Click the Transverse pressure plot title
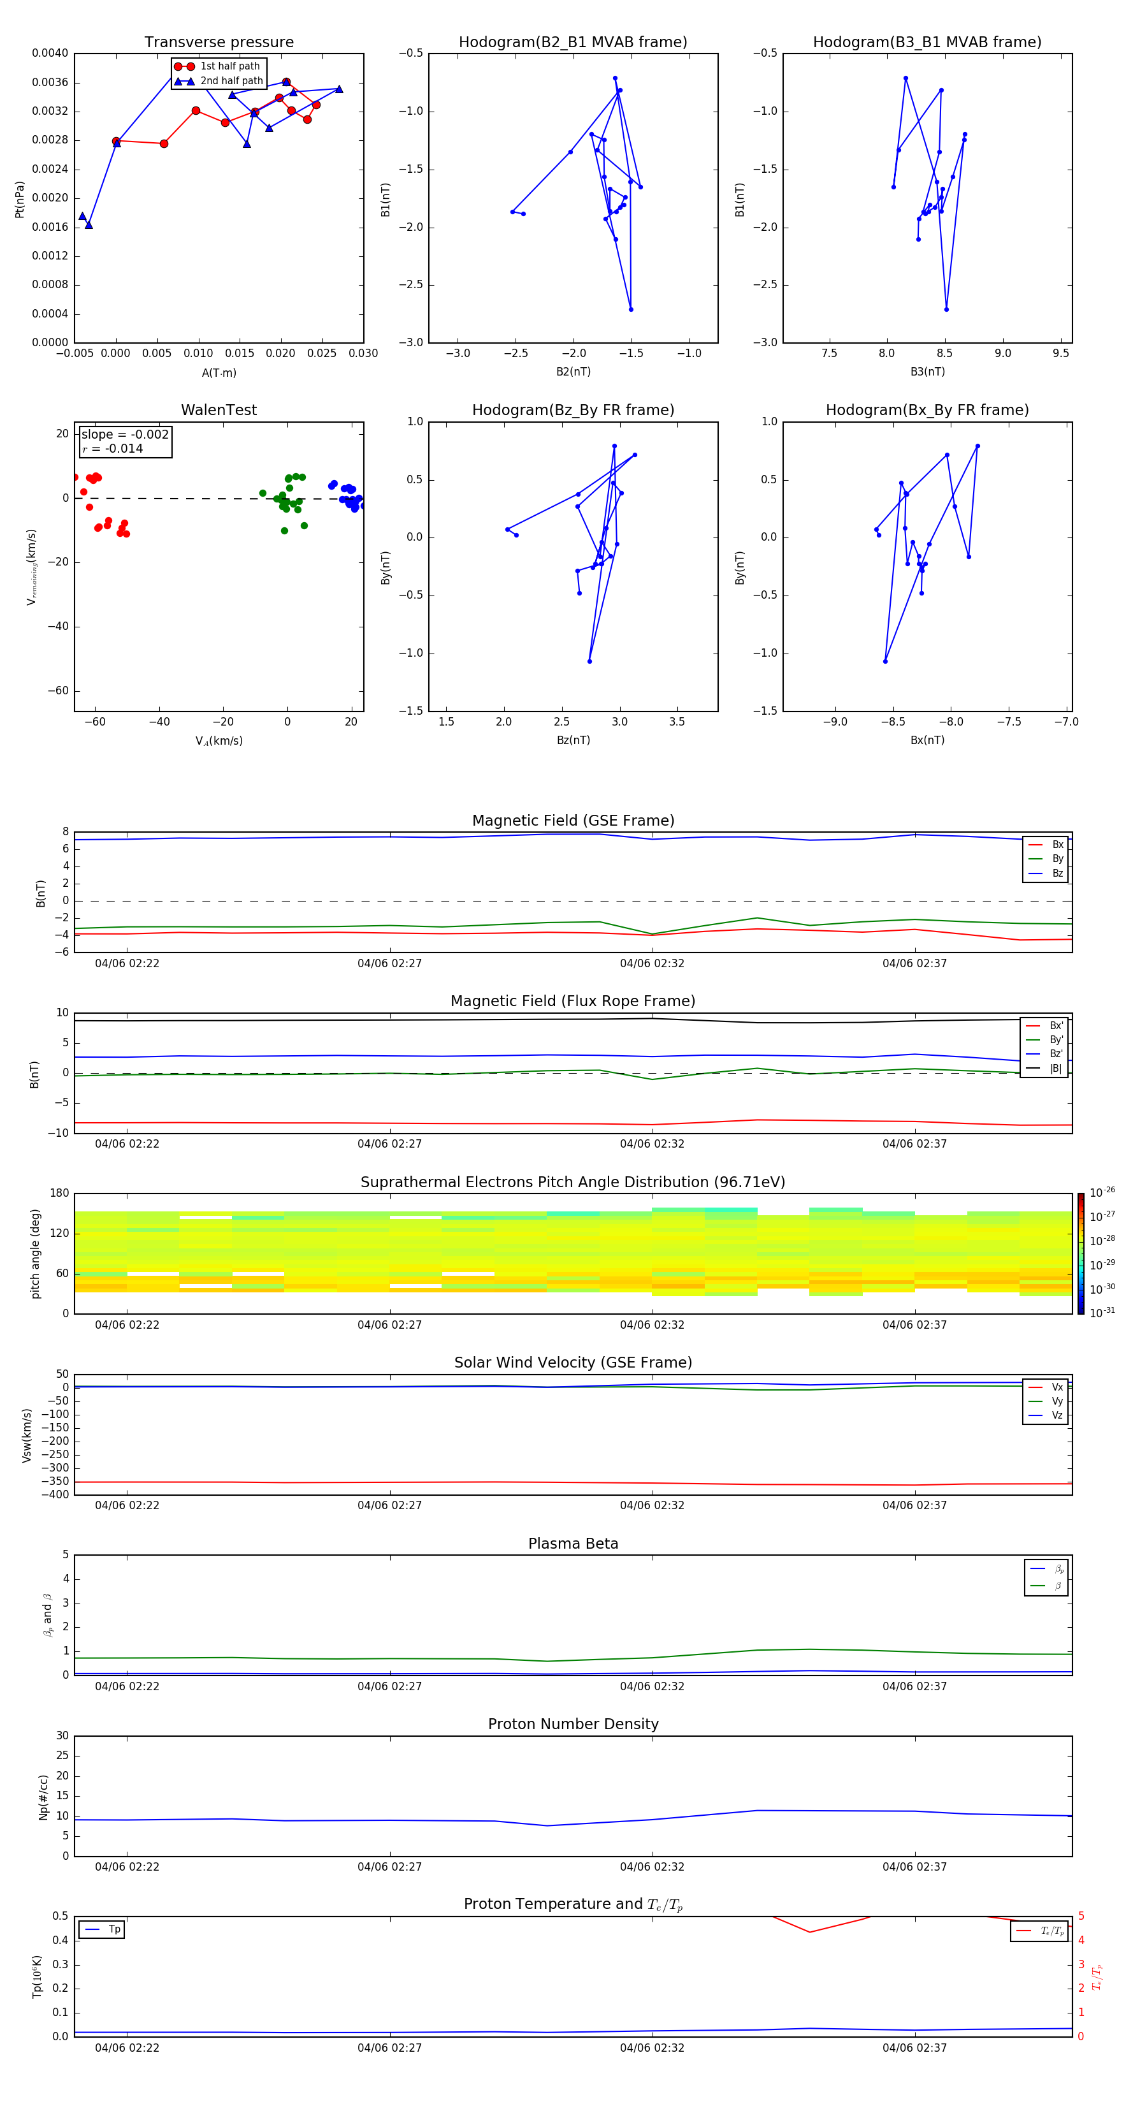 coord(219,43)
